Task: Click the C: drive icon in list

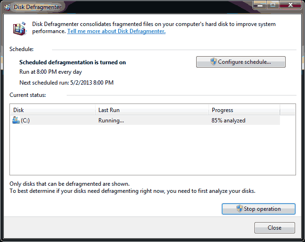Action: (16, 121)
